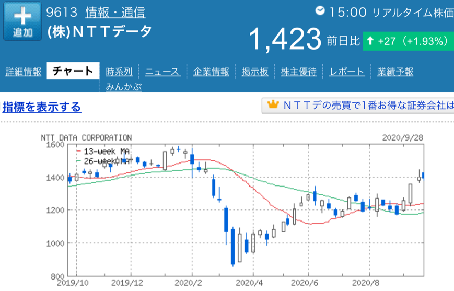Screen dimensions: 454x291
Task: Click the リアルタイム株価 label
Action: 413,13
